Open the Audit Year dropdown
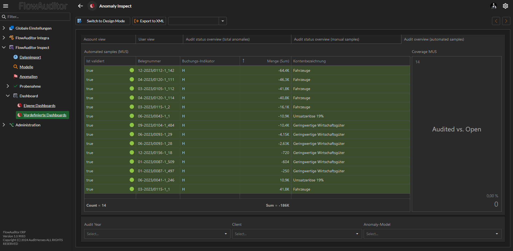This screenshot has width=513, height=251. pyautogui.click(x=157, y=234)
